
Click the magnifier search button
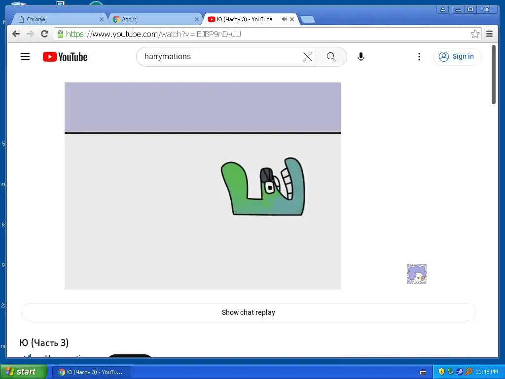tap(331, 57)
